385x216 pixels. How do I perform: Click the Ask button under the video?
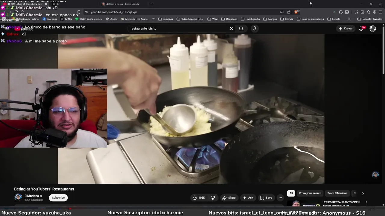[x=248, y=198]
